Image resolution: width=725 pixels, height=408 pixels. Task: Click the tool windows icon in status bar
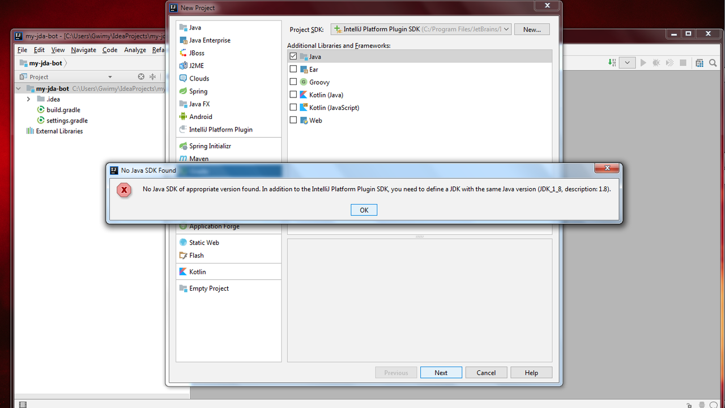23,405
